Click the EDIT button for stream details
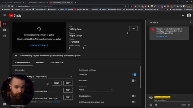Screen dimensions: 193x108 click(133, 28)
